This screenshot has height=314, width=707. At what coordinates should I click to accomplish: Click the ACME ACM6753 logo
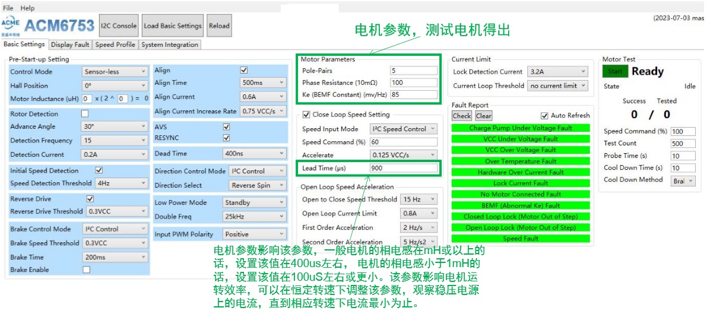[x=47, y=26]
